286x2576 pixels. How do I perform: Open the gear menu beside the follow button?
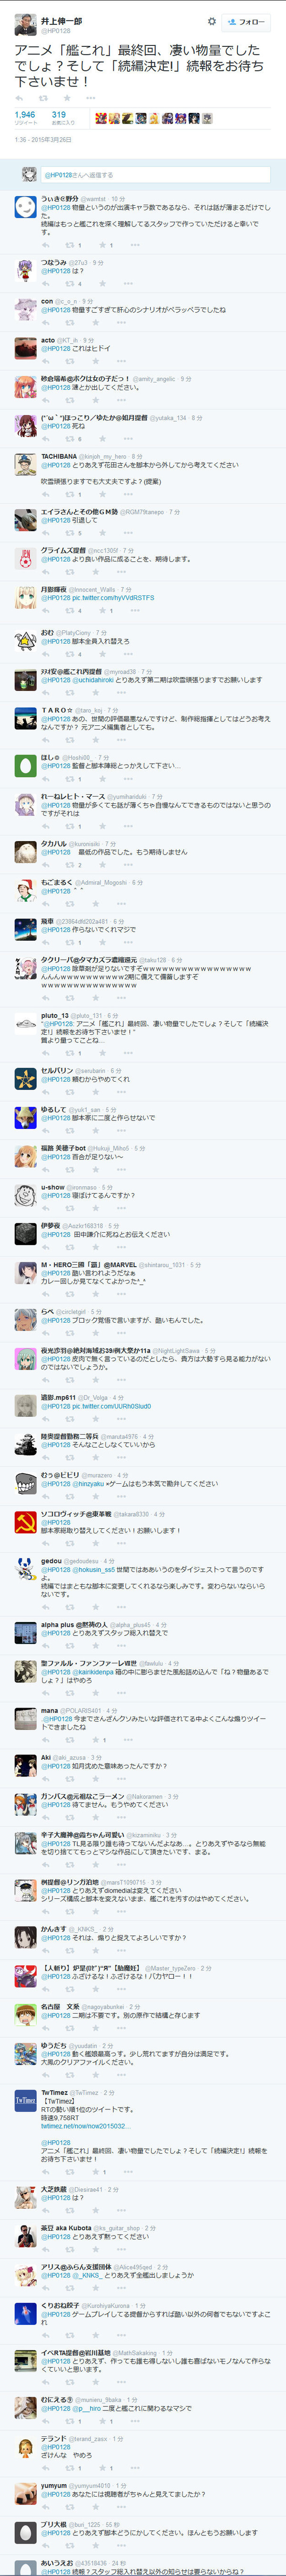211,21
